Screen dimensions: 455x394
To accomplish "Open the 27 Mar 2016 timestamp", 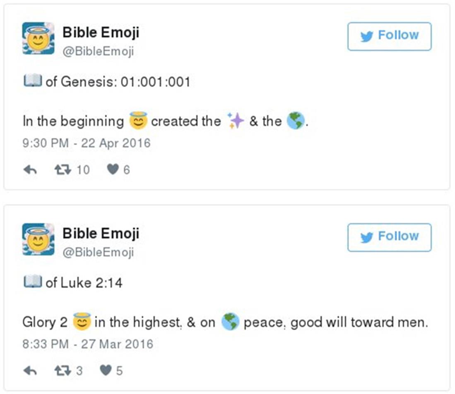I will pos(88,344).
